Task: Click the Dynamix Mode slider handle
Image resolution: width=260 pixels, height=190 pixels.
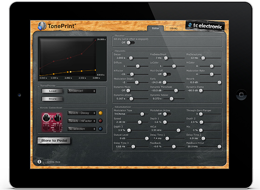Action: pyautogui.click(x=128, y=90)
